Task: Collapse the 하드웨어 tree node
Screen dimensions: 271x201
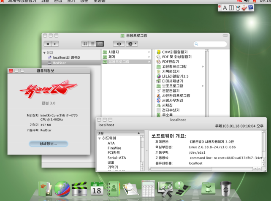Action: click(x=99, y=139)
